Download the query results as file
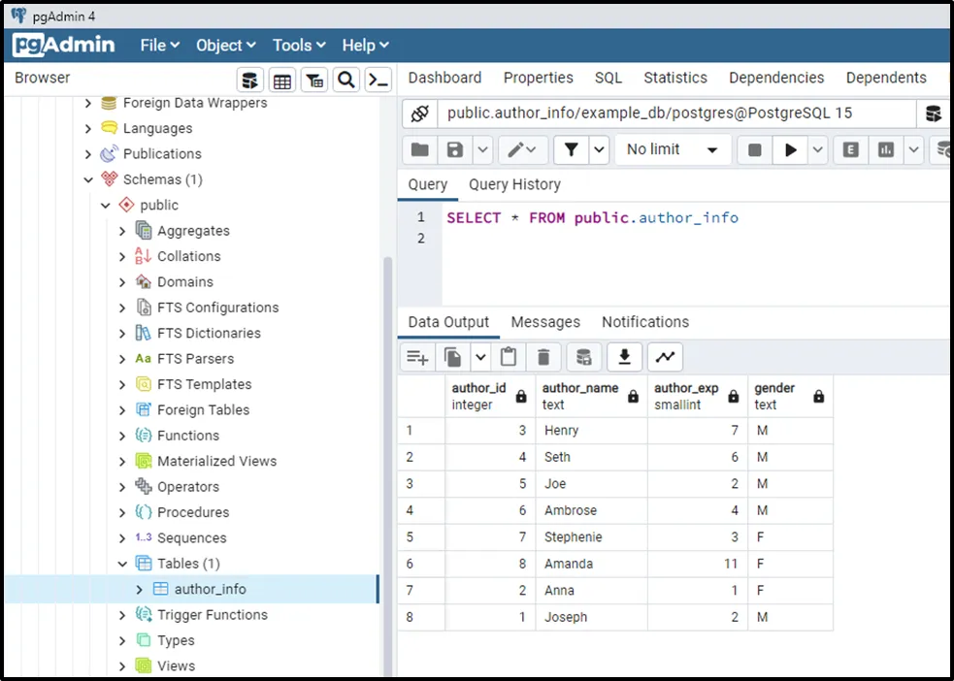Viewport: 954px width, 681px height. pyautogui.click(x=624, y=357)
